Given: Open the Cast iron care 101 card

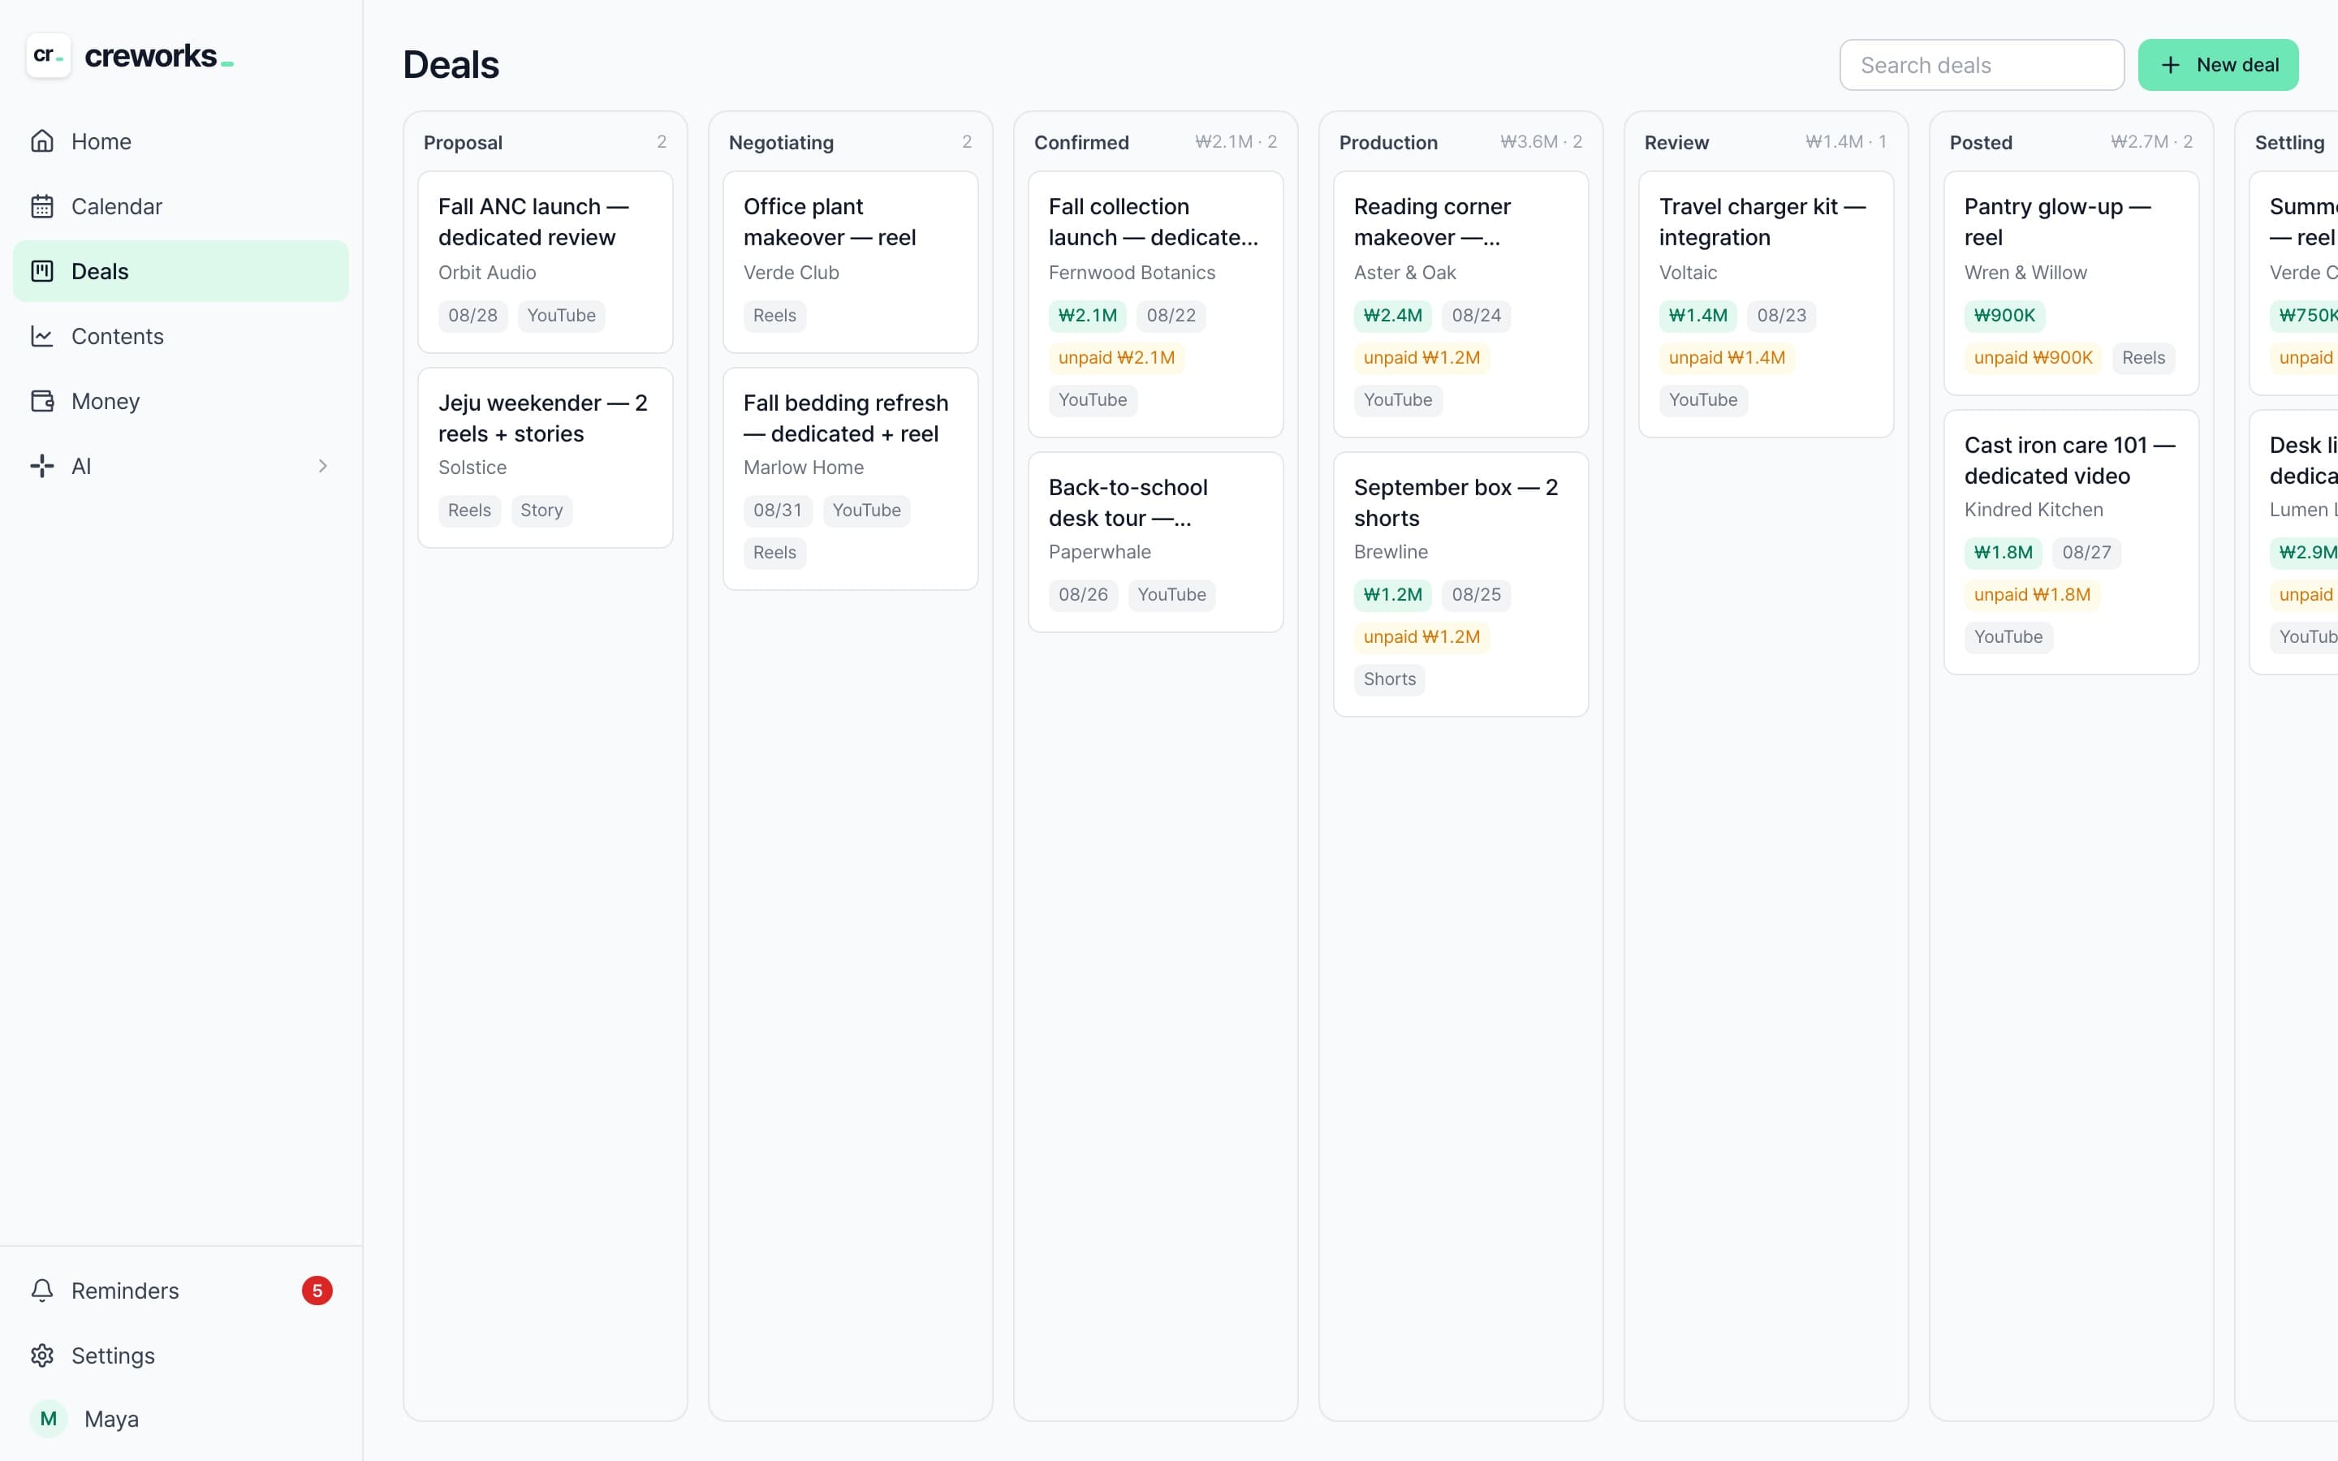Looking at the screenshot, I should [x=2072, y=542].
